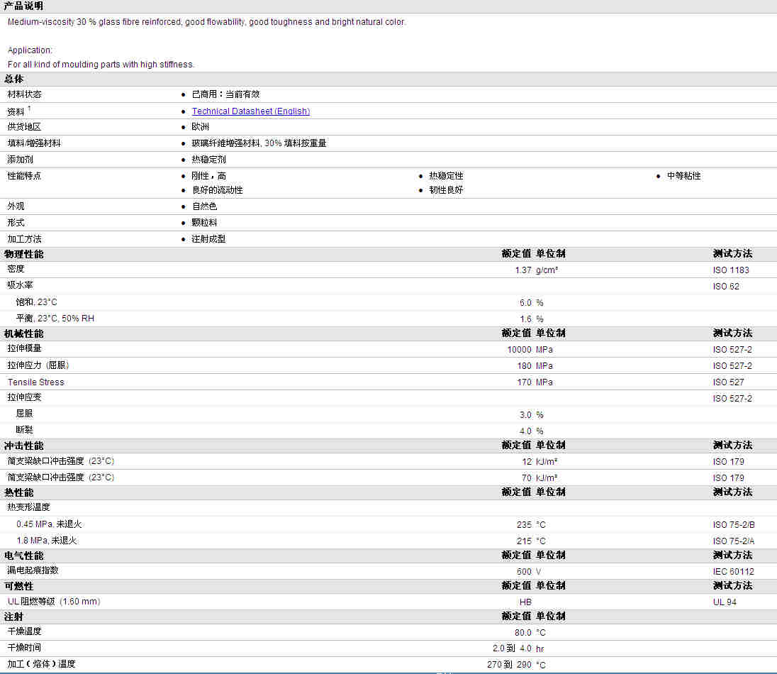Click the 总体 section header

(14, 79)
